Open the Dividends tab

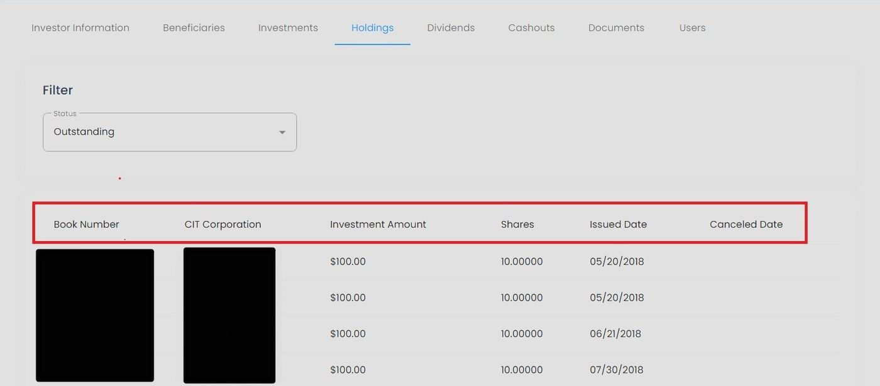(x=451, y=28)
